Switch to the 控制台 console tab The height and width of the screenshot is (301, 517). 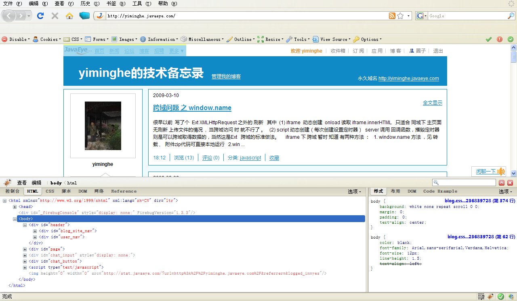click(12, 191)
